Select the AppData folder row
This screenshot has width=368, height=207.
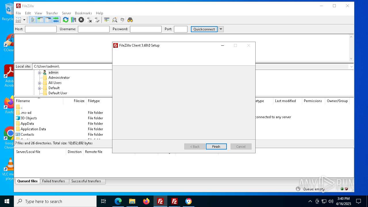[x=63, y=124]
